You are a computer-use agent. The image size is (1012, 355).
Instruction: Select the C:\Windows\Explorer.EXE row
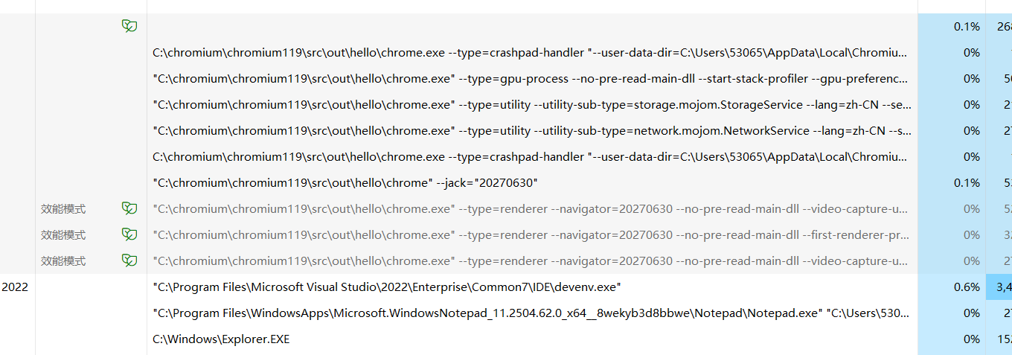[221, 339]
